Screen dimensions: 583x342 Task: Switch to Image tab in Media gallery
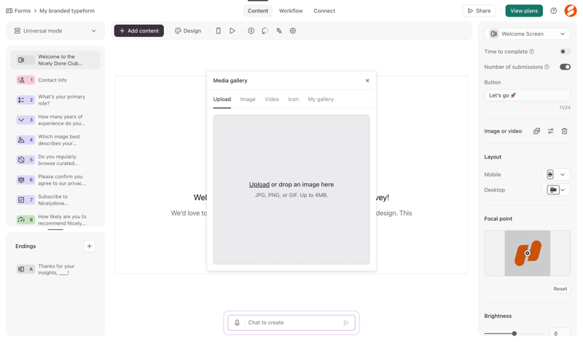(x=248, y=99)
